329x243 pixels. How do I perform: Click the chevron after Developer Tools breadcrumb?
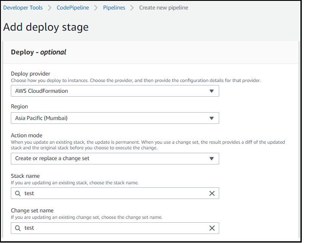click(50, 8)
